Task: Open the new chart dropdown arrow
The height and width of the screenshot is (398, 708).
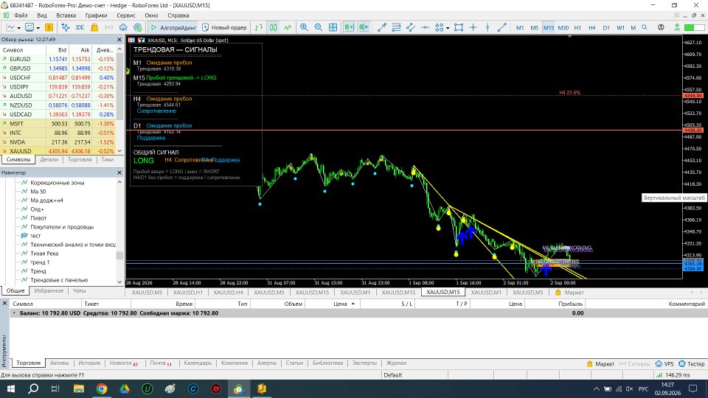Action: point(19,28)
